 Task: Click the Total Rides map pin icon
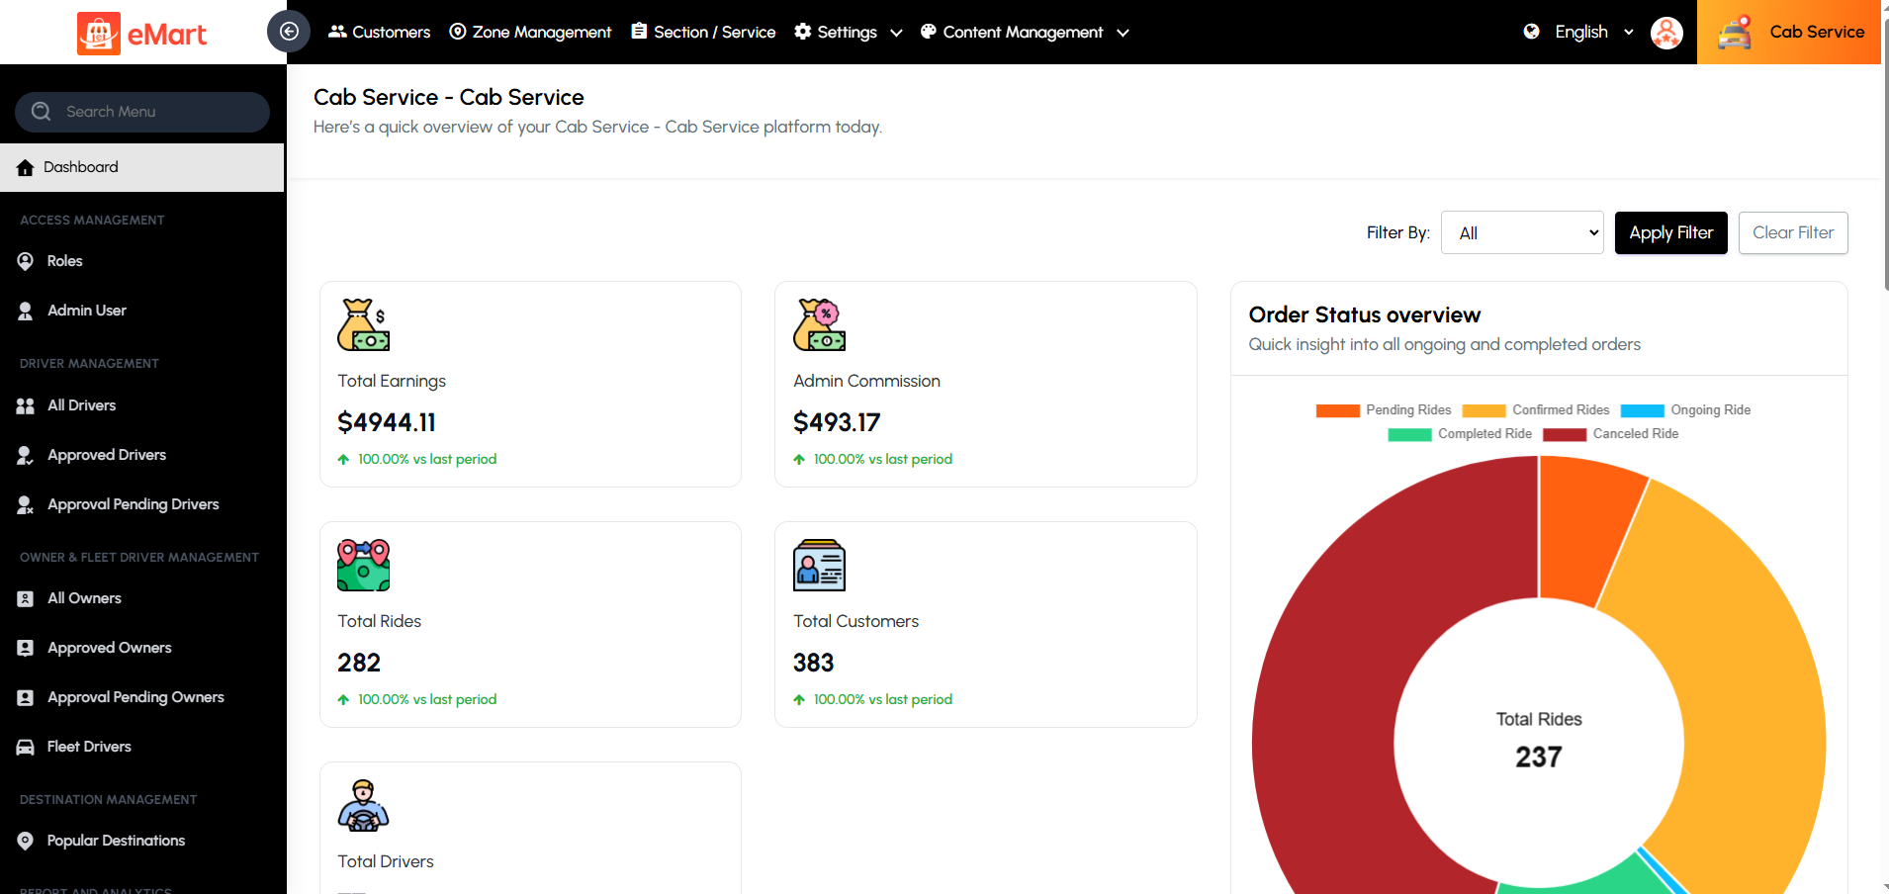[x=363, y=566]
